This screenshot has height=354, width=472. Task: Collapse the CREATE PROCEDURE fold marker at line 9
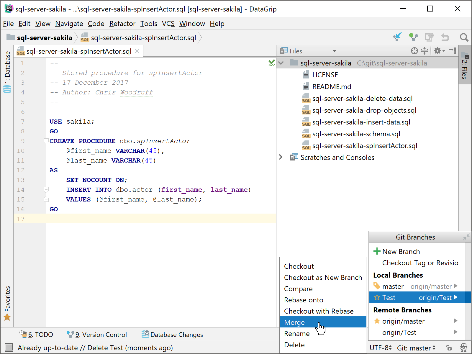[46, 141]
